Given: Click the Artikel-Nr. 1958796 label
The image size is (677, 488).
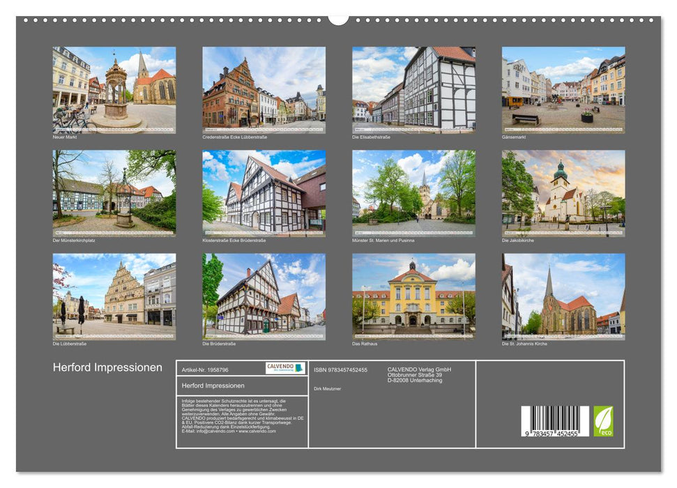Looking at the screenshot, I should [x=205, y=369].
